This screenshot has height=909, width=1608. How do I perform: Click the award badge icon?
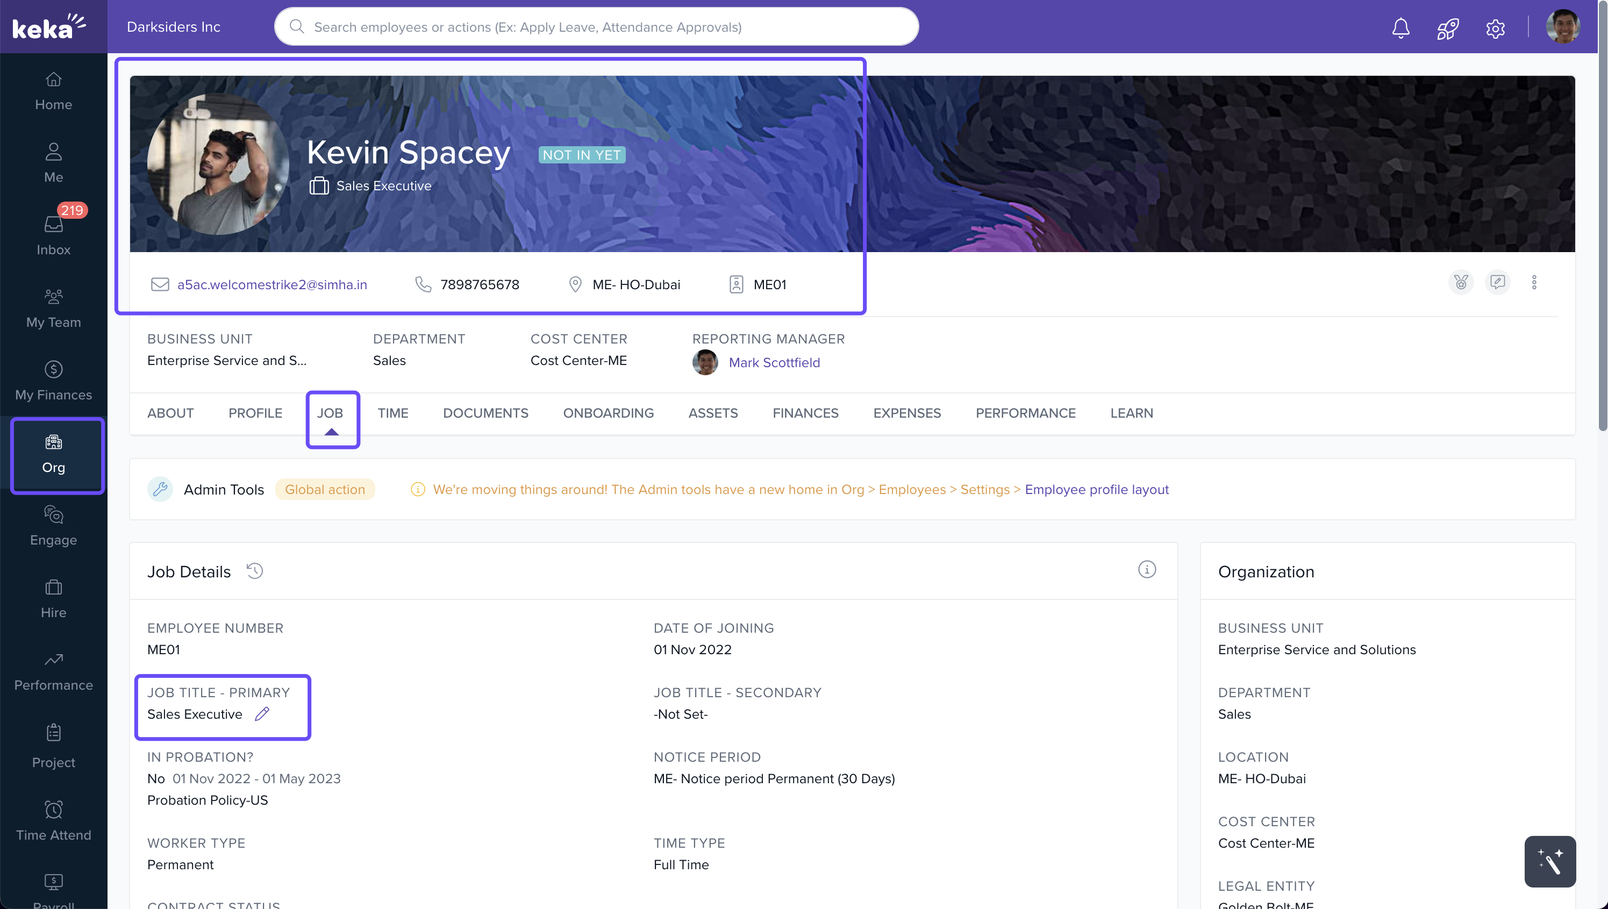tap(1461, 282)
